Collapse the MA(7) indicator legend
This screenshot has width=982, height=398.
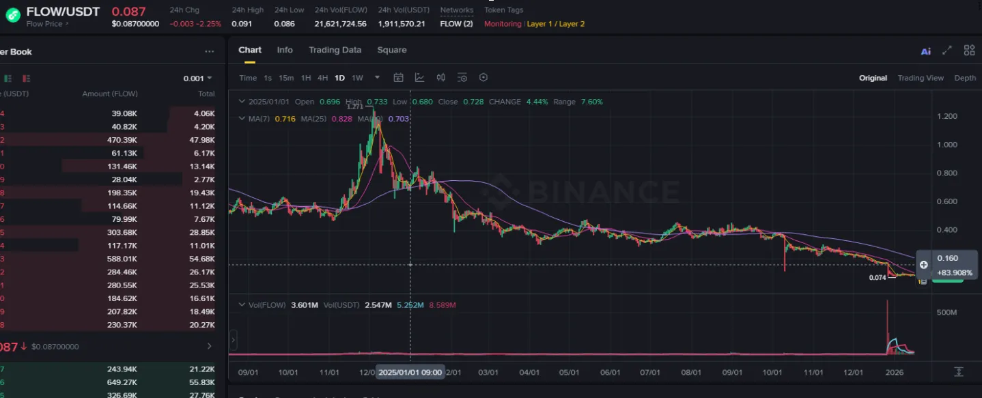pyautogui.click(x=240, y=119)
